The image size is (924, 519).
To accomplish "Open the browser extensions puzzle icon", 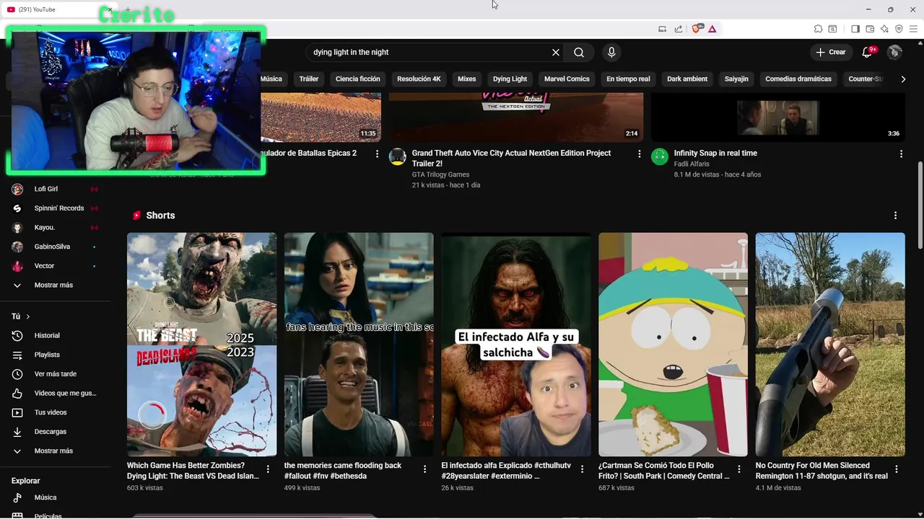I will pos(818,29).
